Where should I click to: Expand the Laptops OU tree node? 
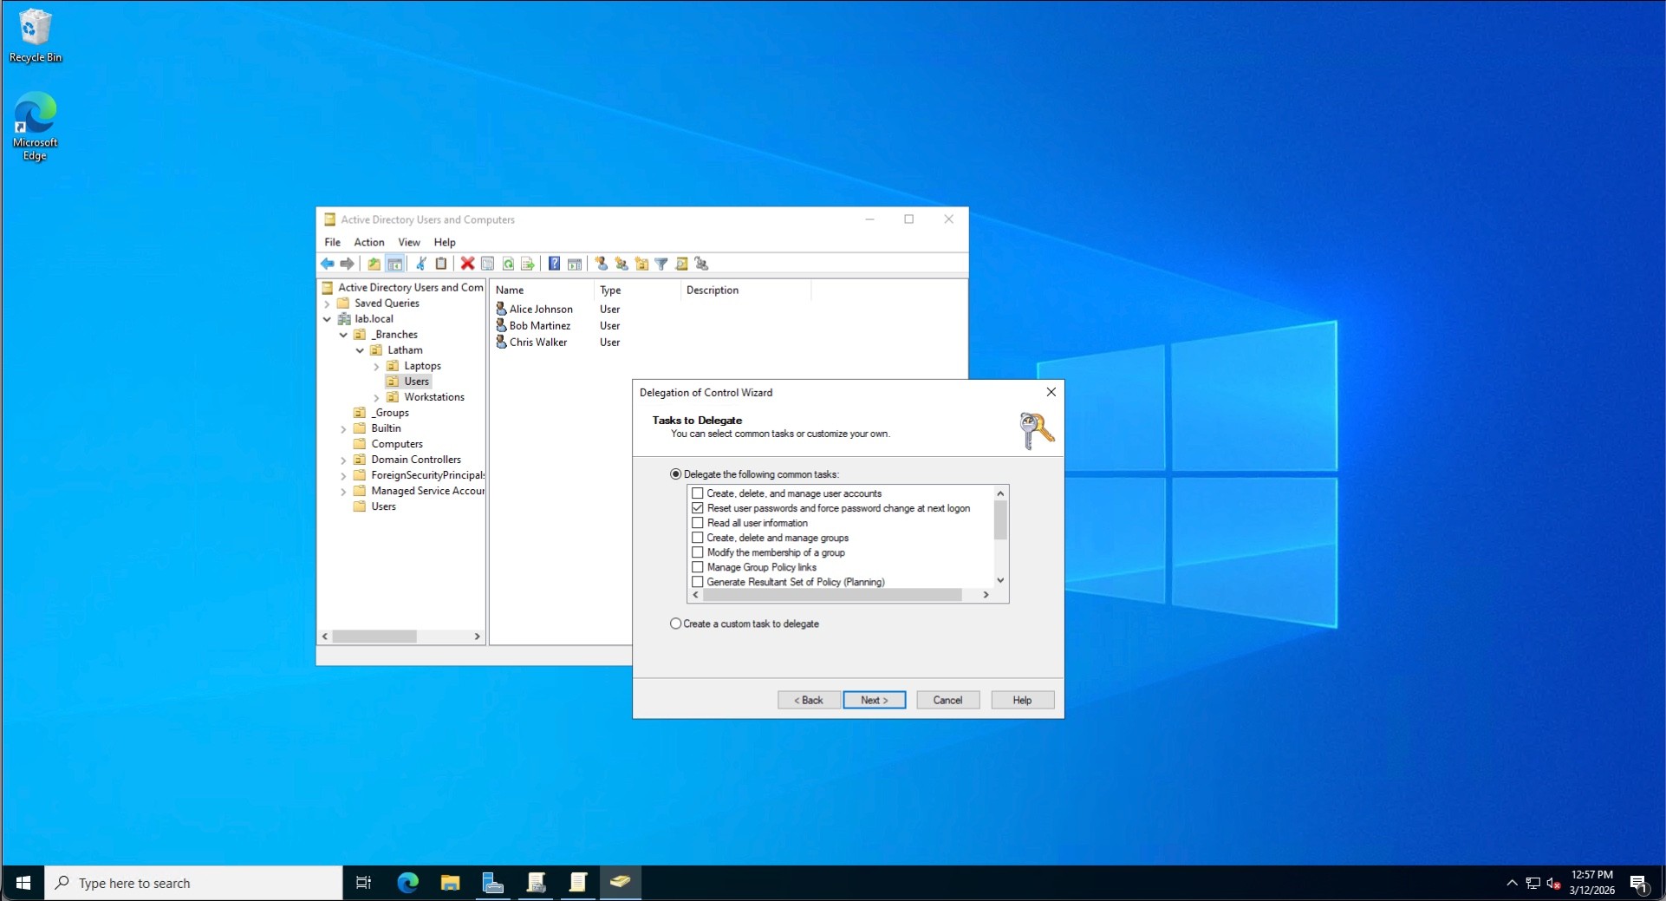[x=376, y=366]
